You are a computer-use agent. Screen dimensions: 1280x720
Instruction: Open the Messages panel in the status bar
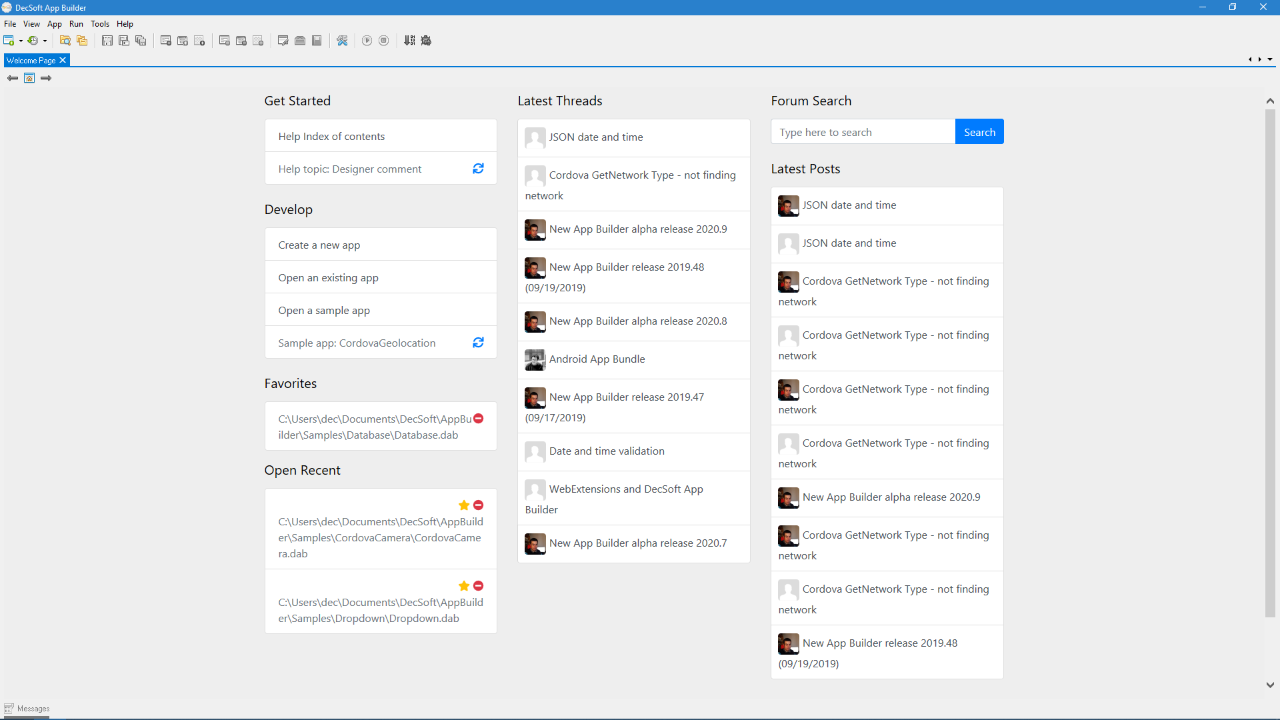click(27, 709)
